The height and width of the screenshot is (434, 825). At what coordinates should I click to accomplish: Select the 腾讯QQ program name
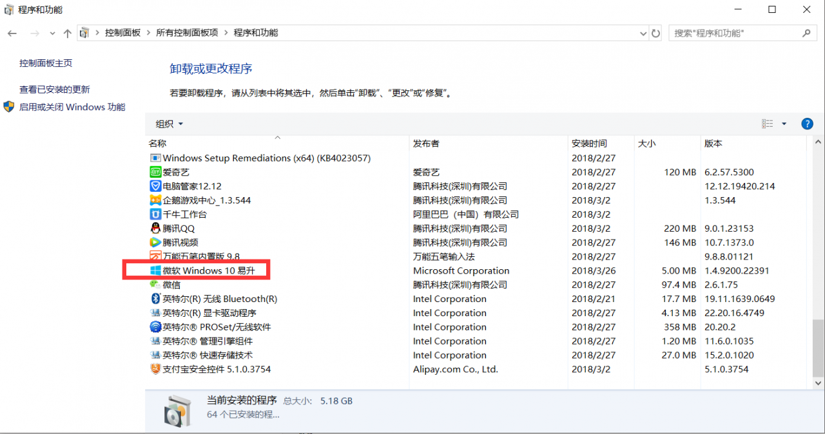tap(179, 229)
